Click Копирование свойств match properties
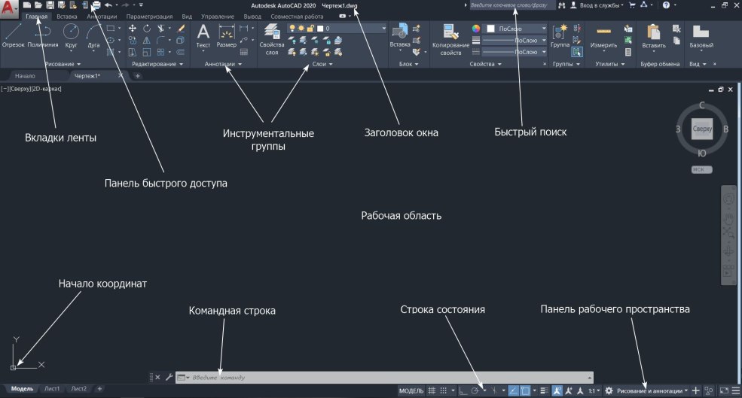The width and height of the screenshot is (742, 398). (x=450, y=40)
